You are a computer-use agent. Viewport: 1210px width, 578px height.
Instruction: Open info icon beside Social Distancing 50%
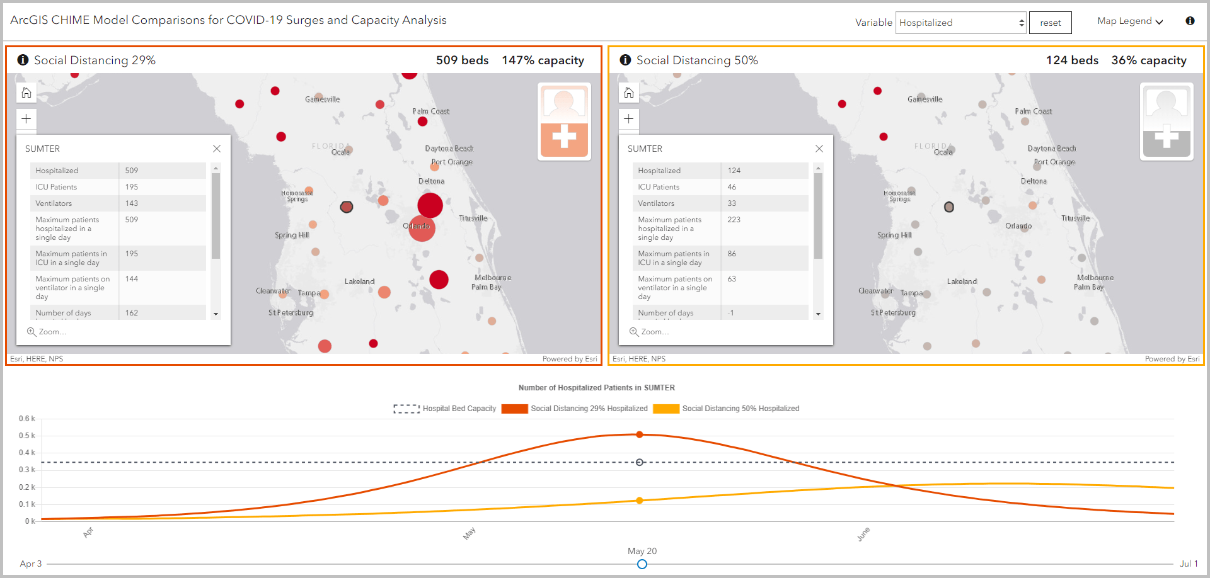[x=625, y=60]
